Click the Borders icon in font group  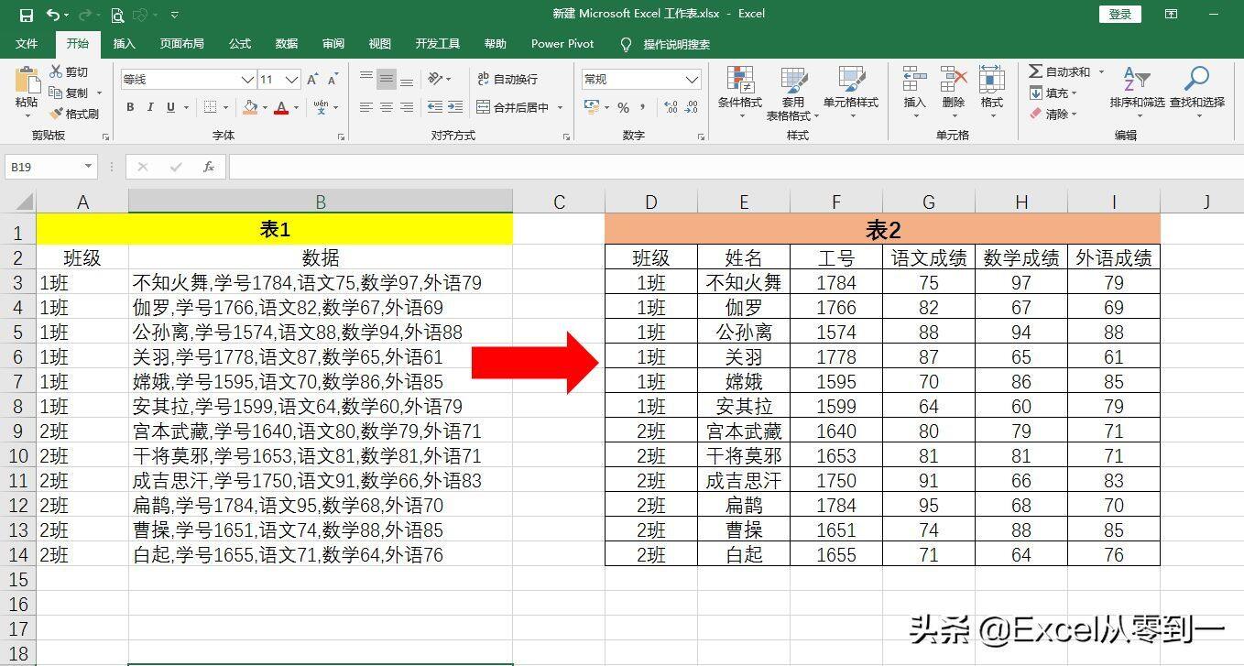point(210,107)
